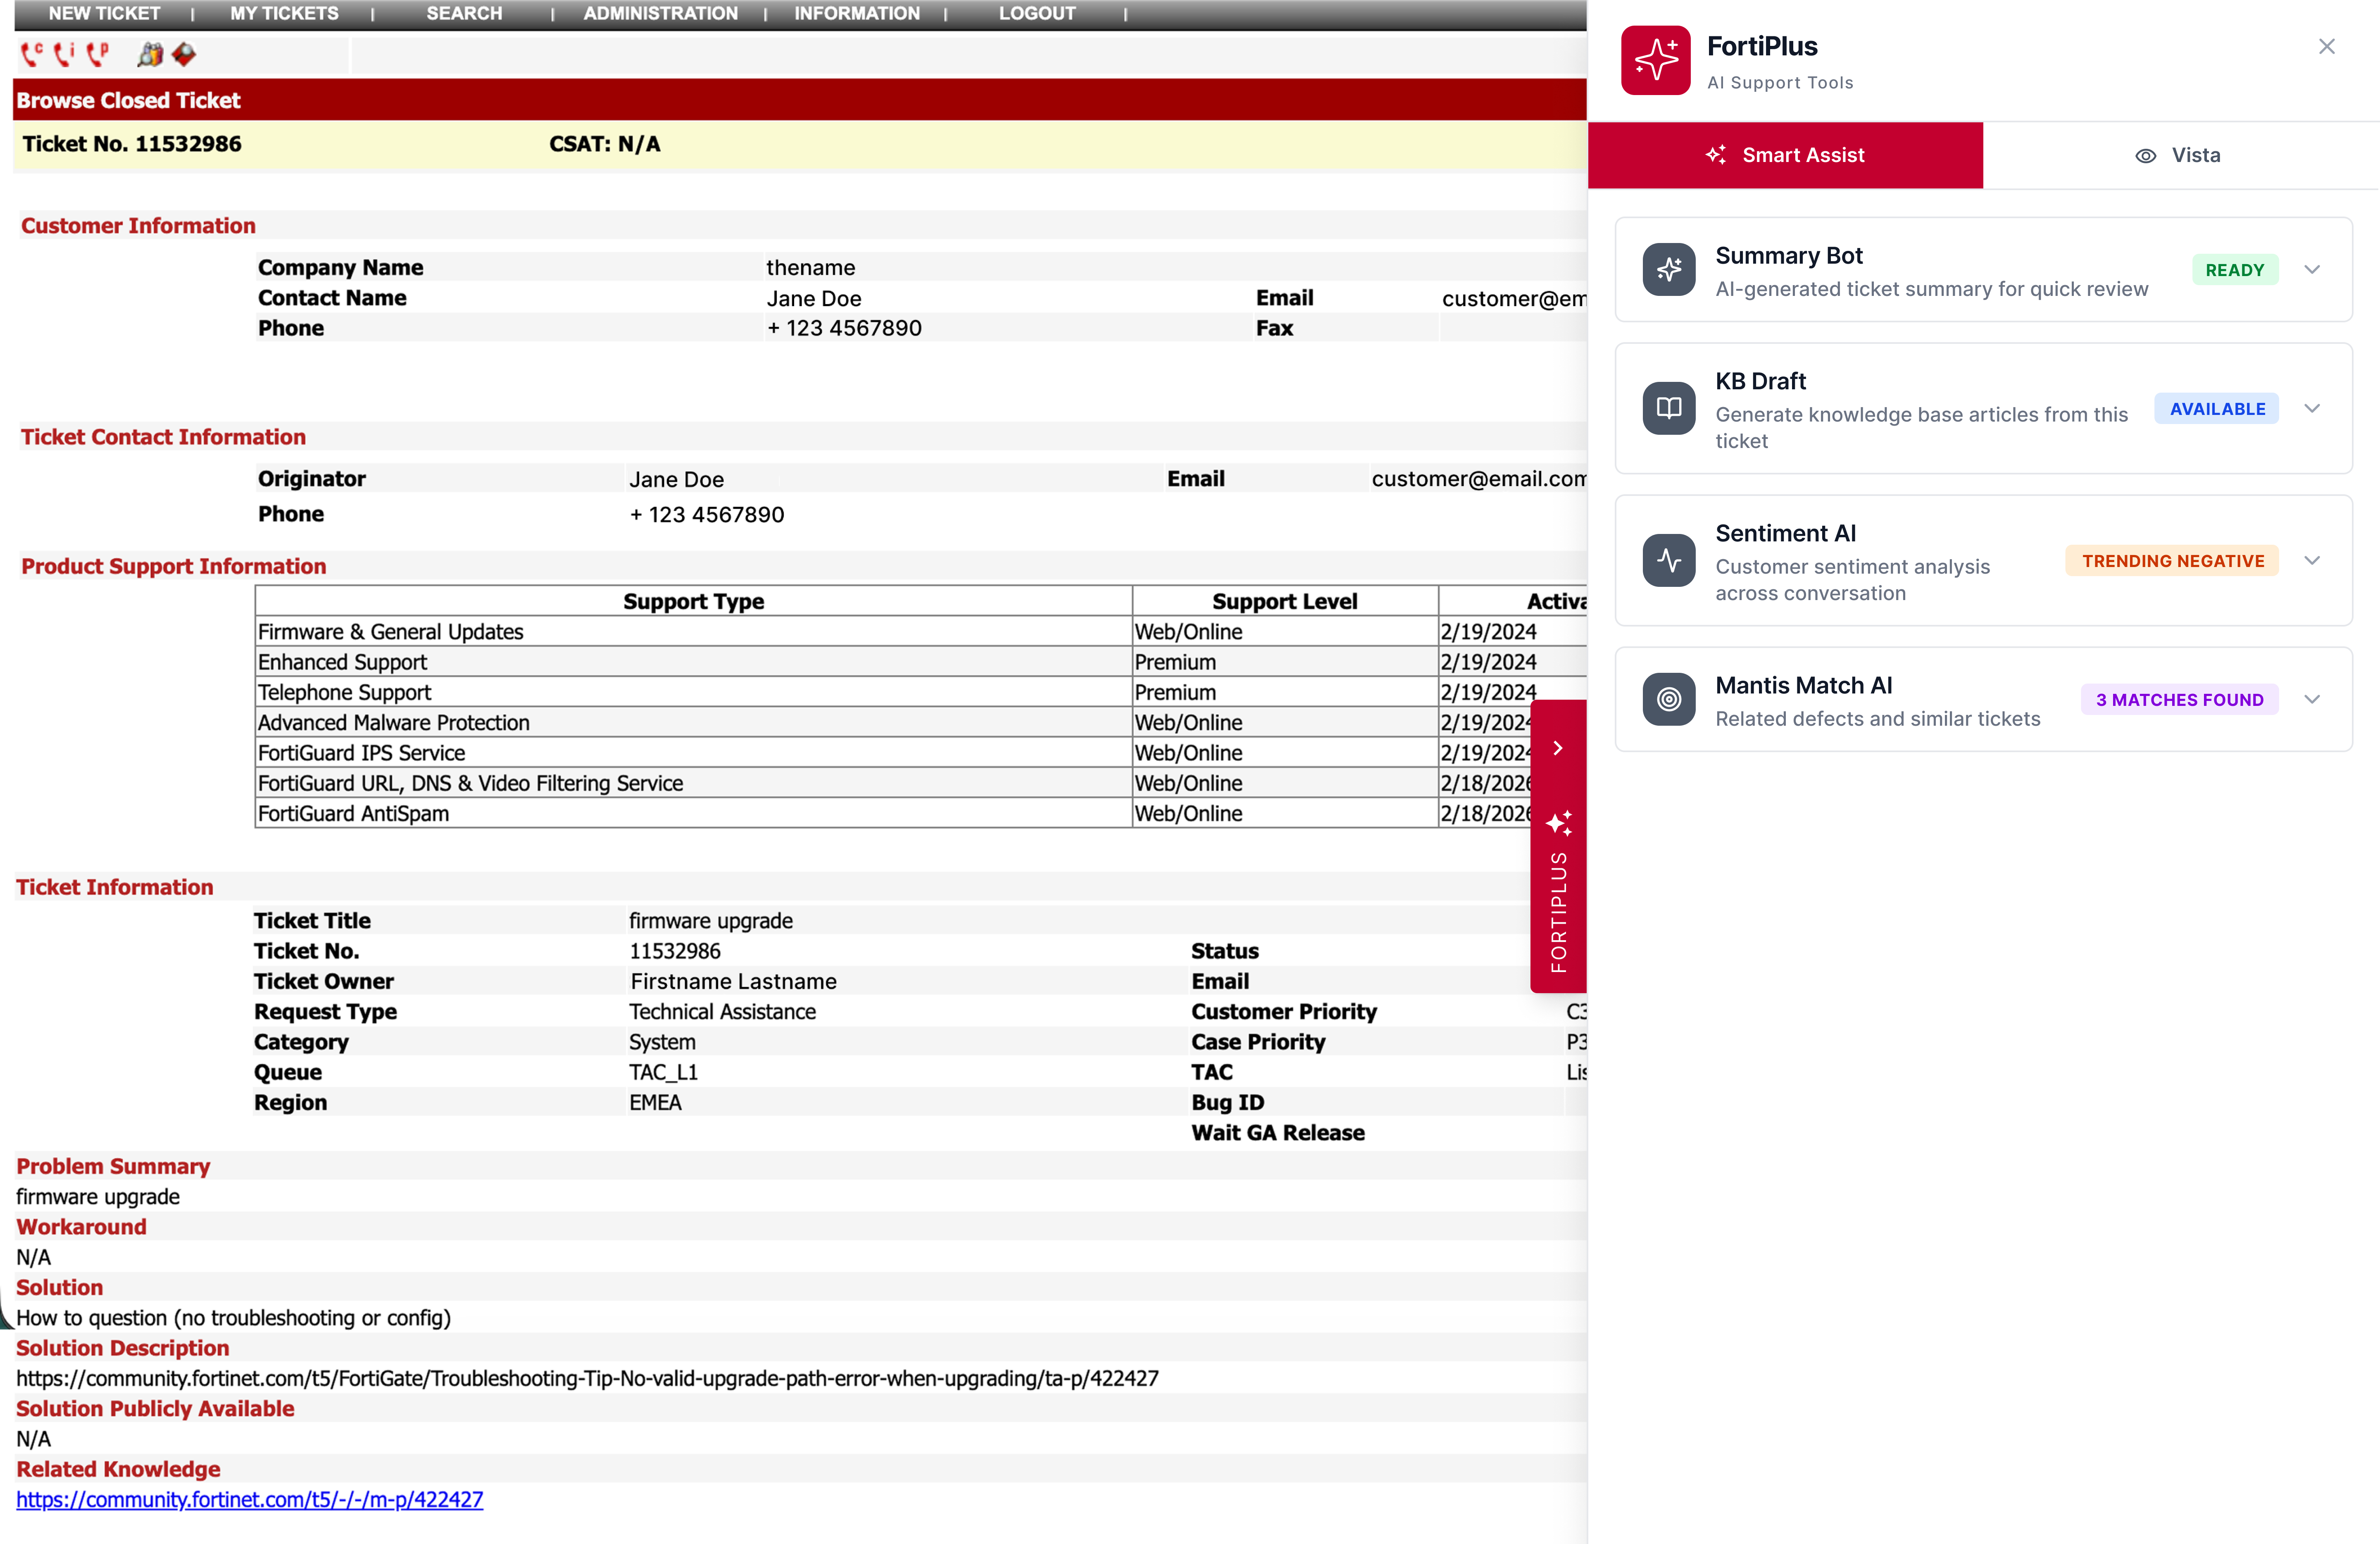Image resolution: width=2380 pixels, height=1544 pixels.
Task: Click the Ticket No. 11532986 header
Action: (x=132, y=144)
